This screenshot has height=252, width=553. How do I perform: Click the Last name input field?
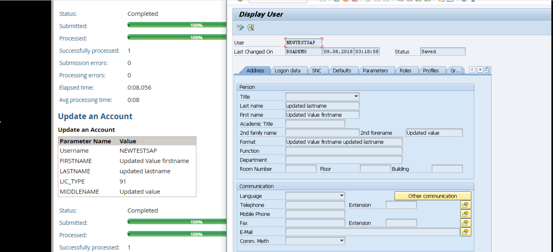tap(322, 106)
